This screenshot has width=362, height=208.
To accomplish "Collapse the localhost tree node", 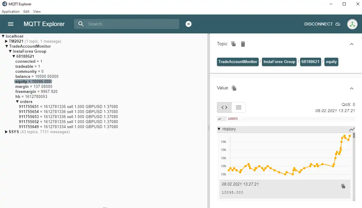I will click(x=3, y=36).
